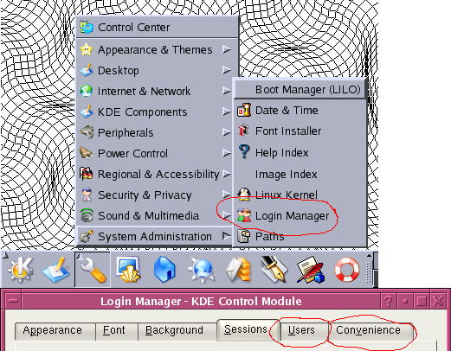Click the Date & Time calendar icon

[x=244, y=110]
